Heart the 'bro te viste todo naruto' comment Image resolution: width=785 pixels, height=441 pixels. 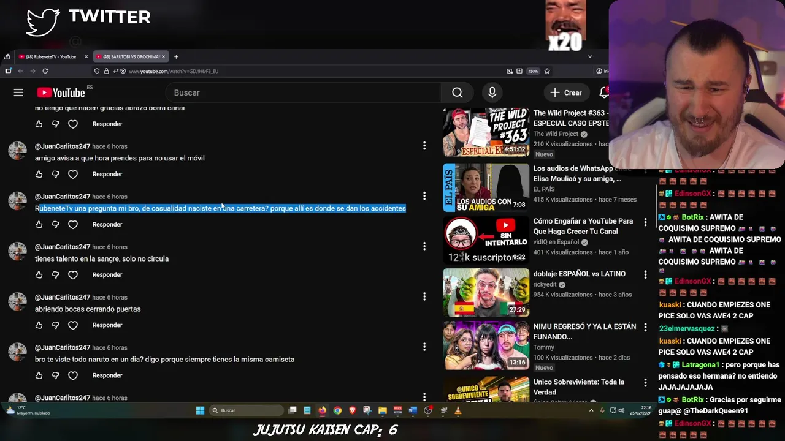(x=73, y=375)
